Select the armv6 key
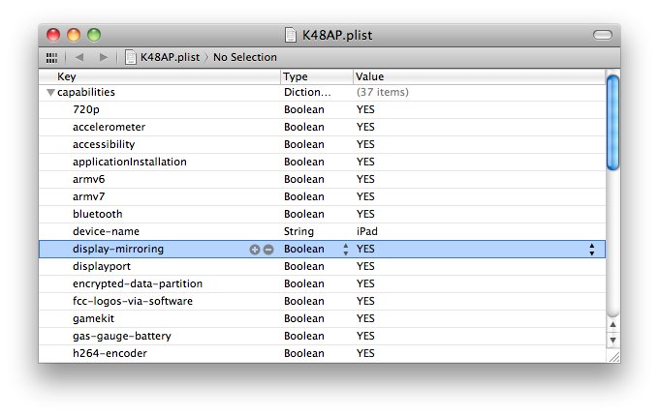The height and width of the screenshot is (416, 659). (x=89, y=180)
